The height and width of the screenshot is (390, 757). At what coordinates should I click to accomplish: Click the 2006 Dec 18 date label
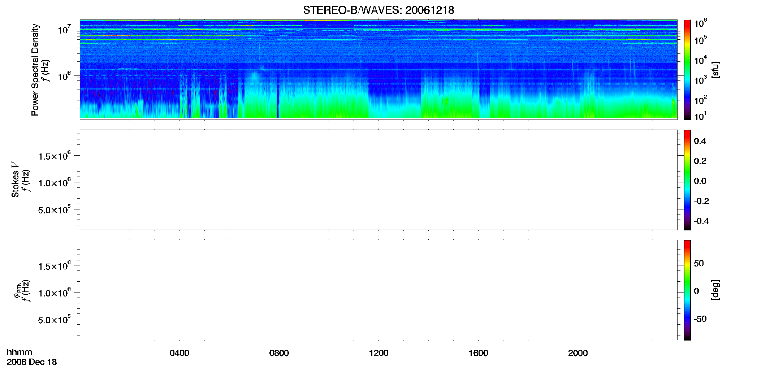tap(32, 362)
